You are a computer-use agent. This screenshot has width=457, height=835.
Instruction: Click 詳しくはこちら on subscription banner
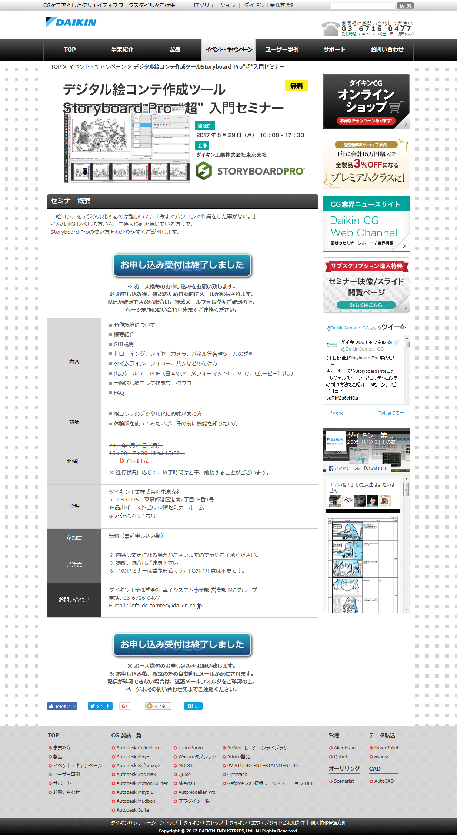[366, 305]
